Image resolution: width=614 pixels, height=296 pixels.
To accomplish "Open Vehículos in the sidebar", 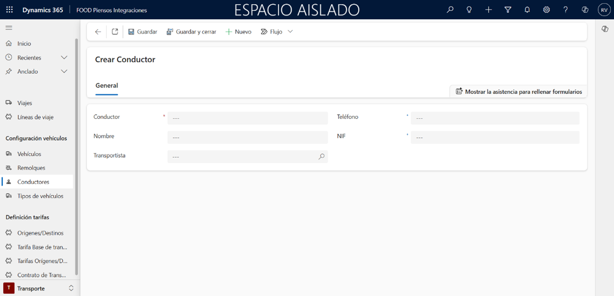I will pos(29,154).
